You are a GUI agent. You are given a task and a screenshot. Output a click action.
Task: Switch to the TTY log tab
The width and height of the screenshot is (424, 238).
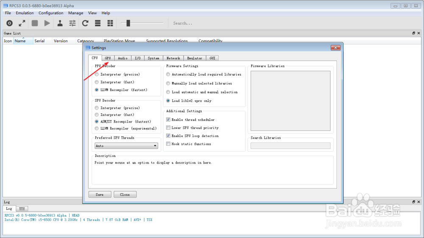click(22, 209)
